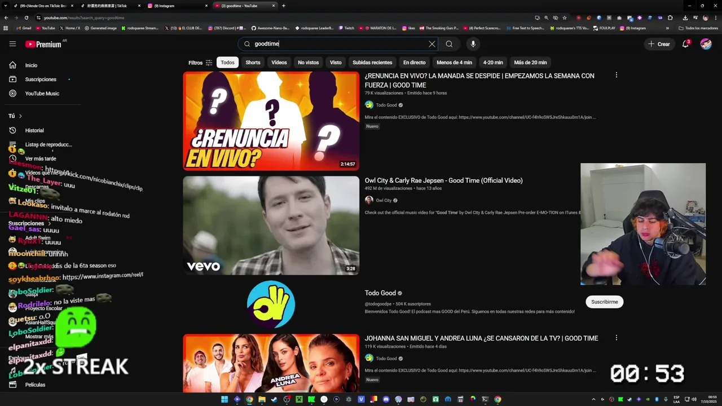722x406 pixels.
Task: Open the Todos los marcadores folder
Action: [x=698, y=28]
